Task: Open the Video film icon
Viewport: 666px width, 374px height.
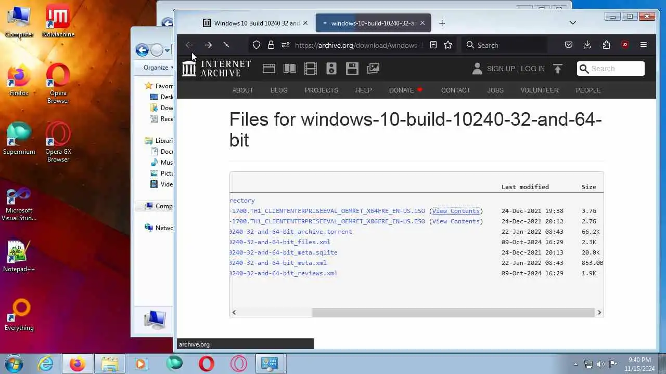Action: [x=311, y=69]
